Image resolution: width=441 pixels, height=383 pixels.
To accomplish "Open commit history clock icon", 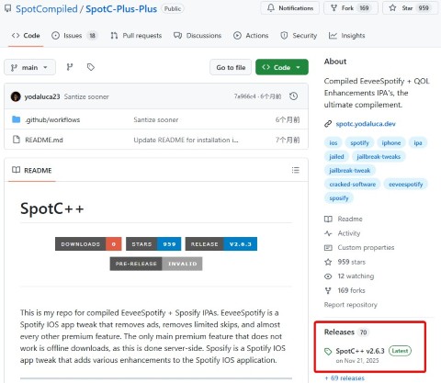I will [294, 96].
